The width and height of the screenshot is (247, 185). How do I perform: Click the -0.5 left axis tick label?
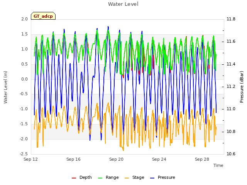point(24,94)
